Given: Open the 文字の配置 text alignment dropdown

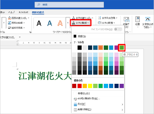Looking at the screenshot, I should click(x=107, y=23).
